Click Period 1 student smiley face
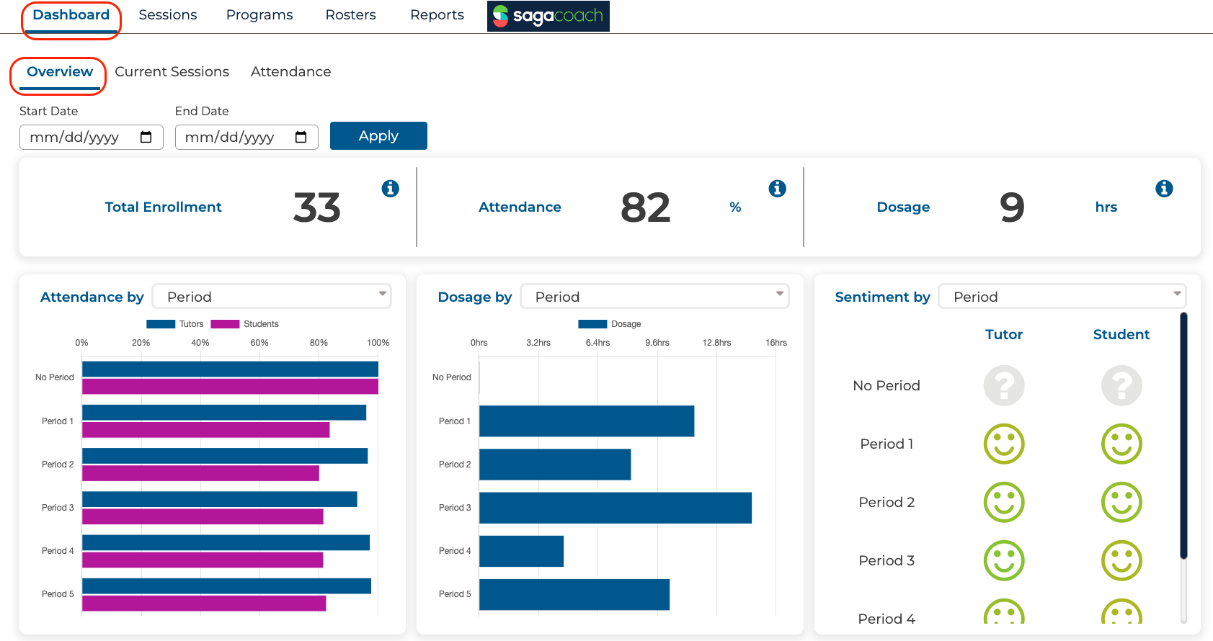The height and width of the screenshot is (641, 1213). coord(1121,444)
